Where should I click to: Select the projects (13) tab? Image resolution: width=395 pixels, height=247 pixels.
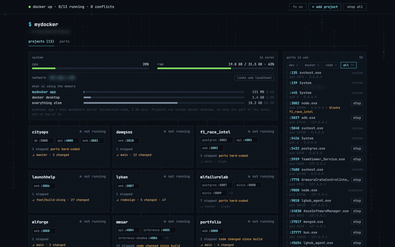[41, 41]
